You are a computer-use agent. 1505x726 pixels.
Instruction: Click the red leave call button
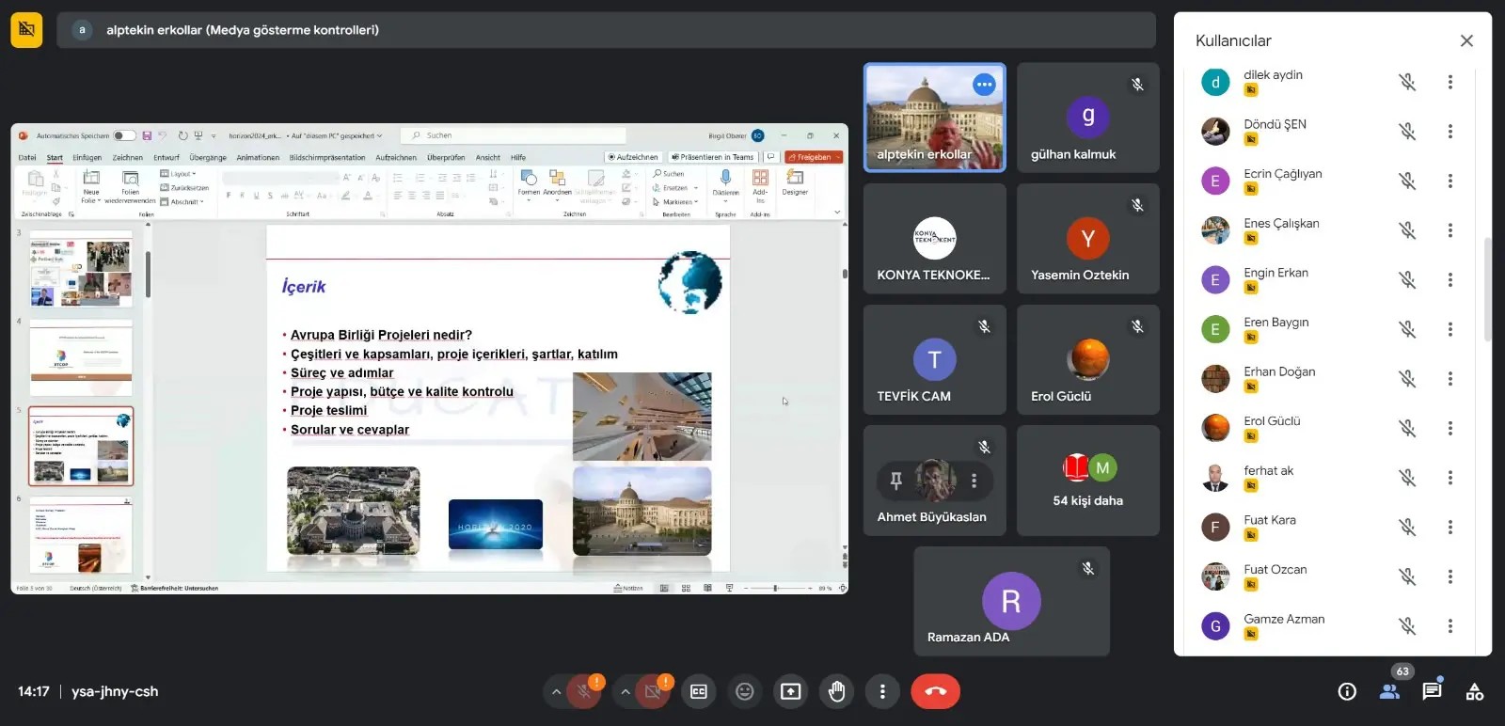(x=935, y=691)
